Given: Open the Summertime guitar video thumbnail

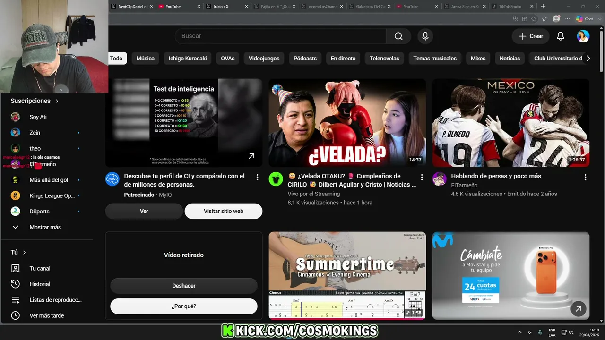Looking at the screenshot, I should pos(347,276).
